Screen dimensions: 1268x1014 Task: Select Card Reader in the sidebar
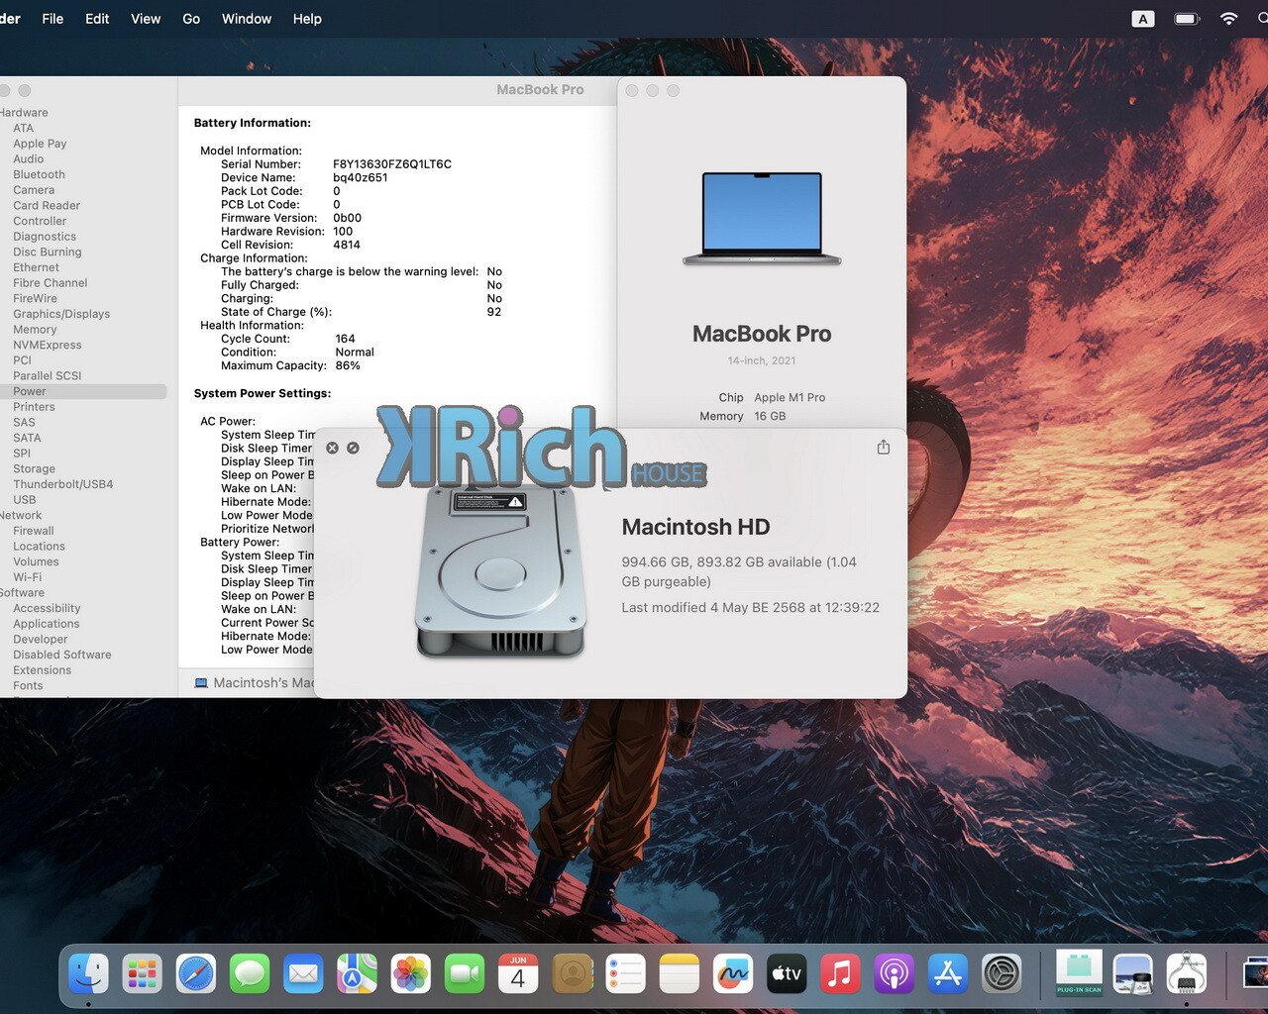[x=47, y=205]
